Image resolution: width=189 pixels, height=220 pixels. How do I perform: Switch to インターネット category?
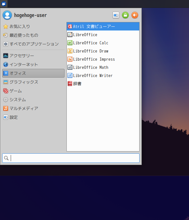point(33,64)
